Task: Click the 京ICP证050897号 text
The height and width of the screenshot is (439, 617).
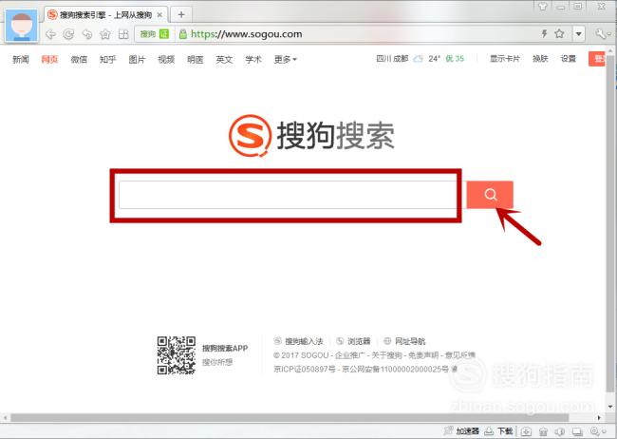Action: (305, 370)
